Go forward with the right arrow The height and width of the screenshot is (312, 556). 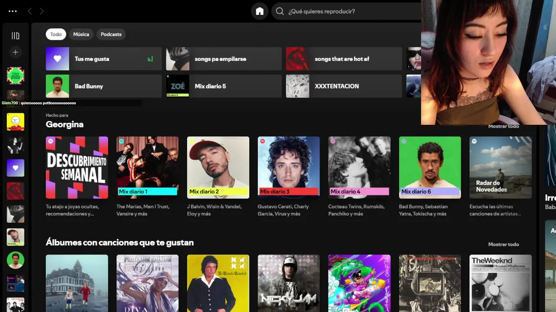pyautogui.click(x=42, y=11)
